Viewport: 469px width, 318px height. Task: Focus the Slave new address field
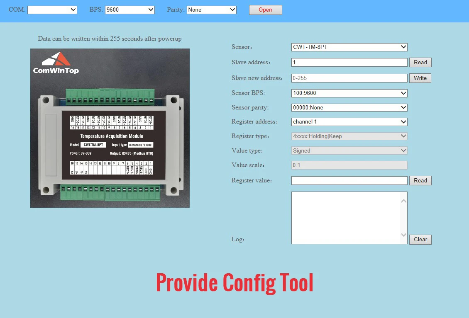[x=349, y=78]
